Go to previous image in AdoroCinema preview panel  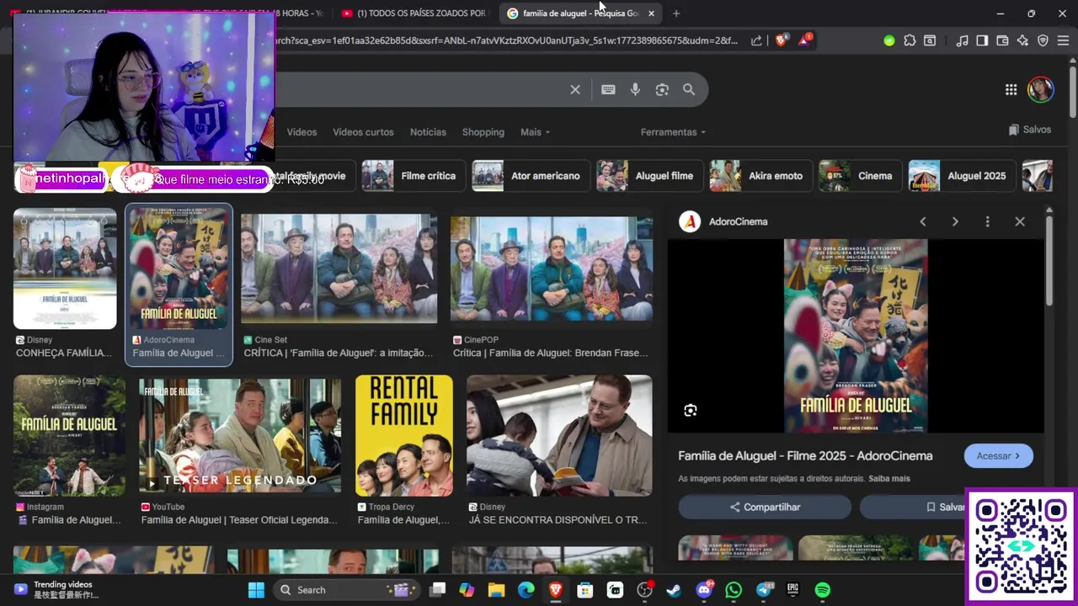[923, 221]
